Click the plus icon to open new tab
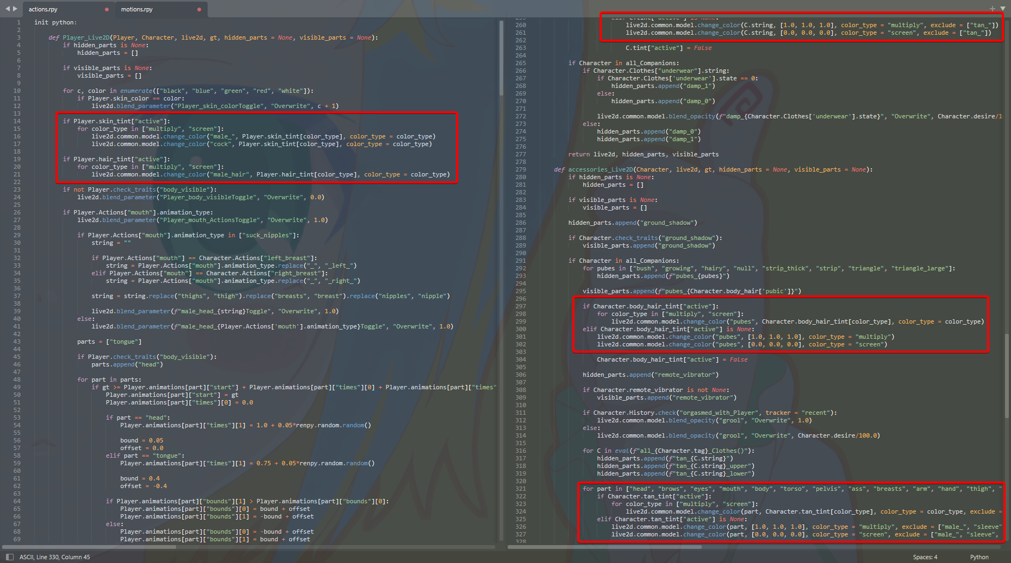1011x563 pixels. [993, 9]
